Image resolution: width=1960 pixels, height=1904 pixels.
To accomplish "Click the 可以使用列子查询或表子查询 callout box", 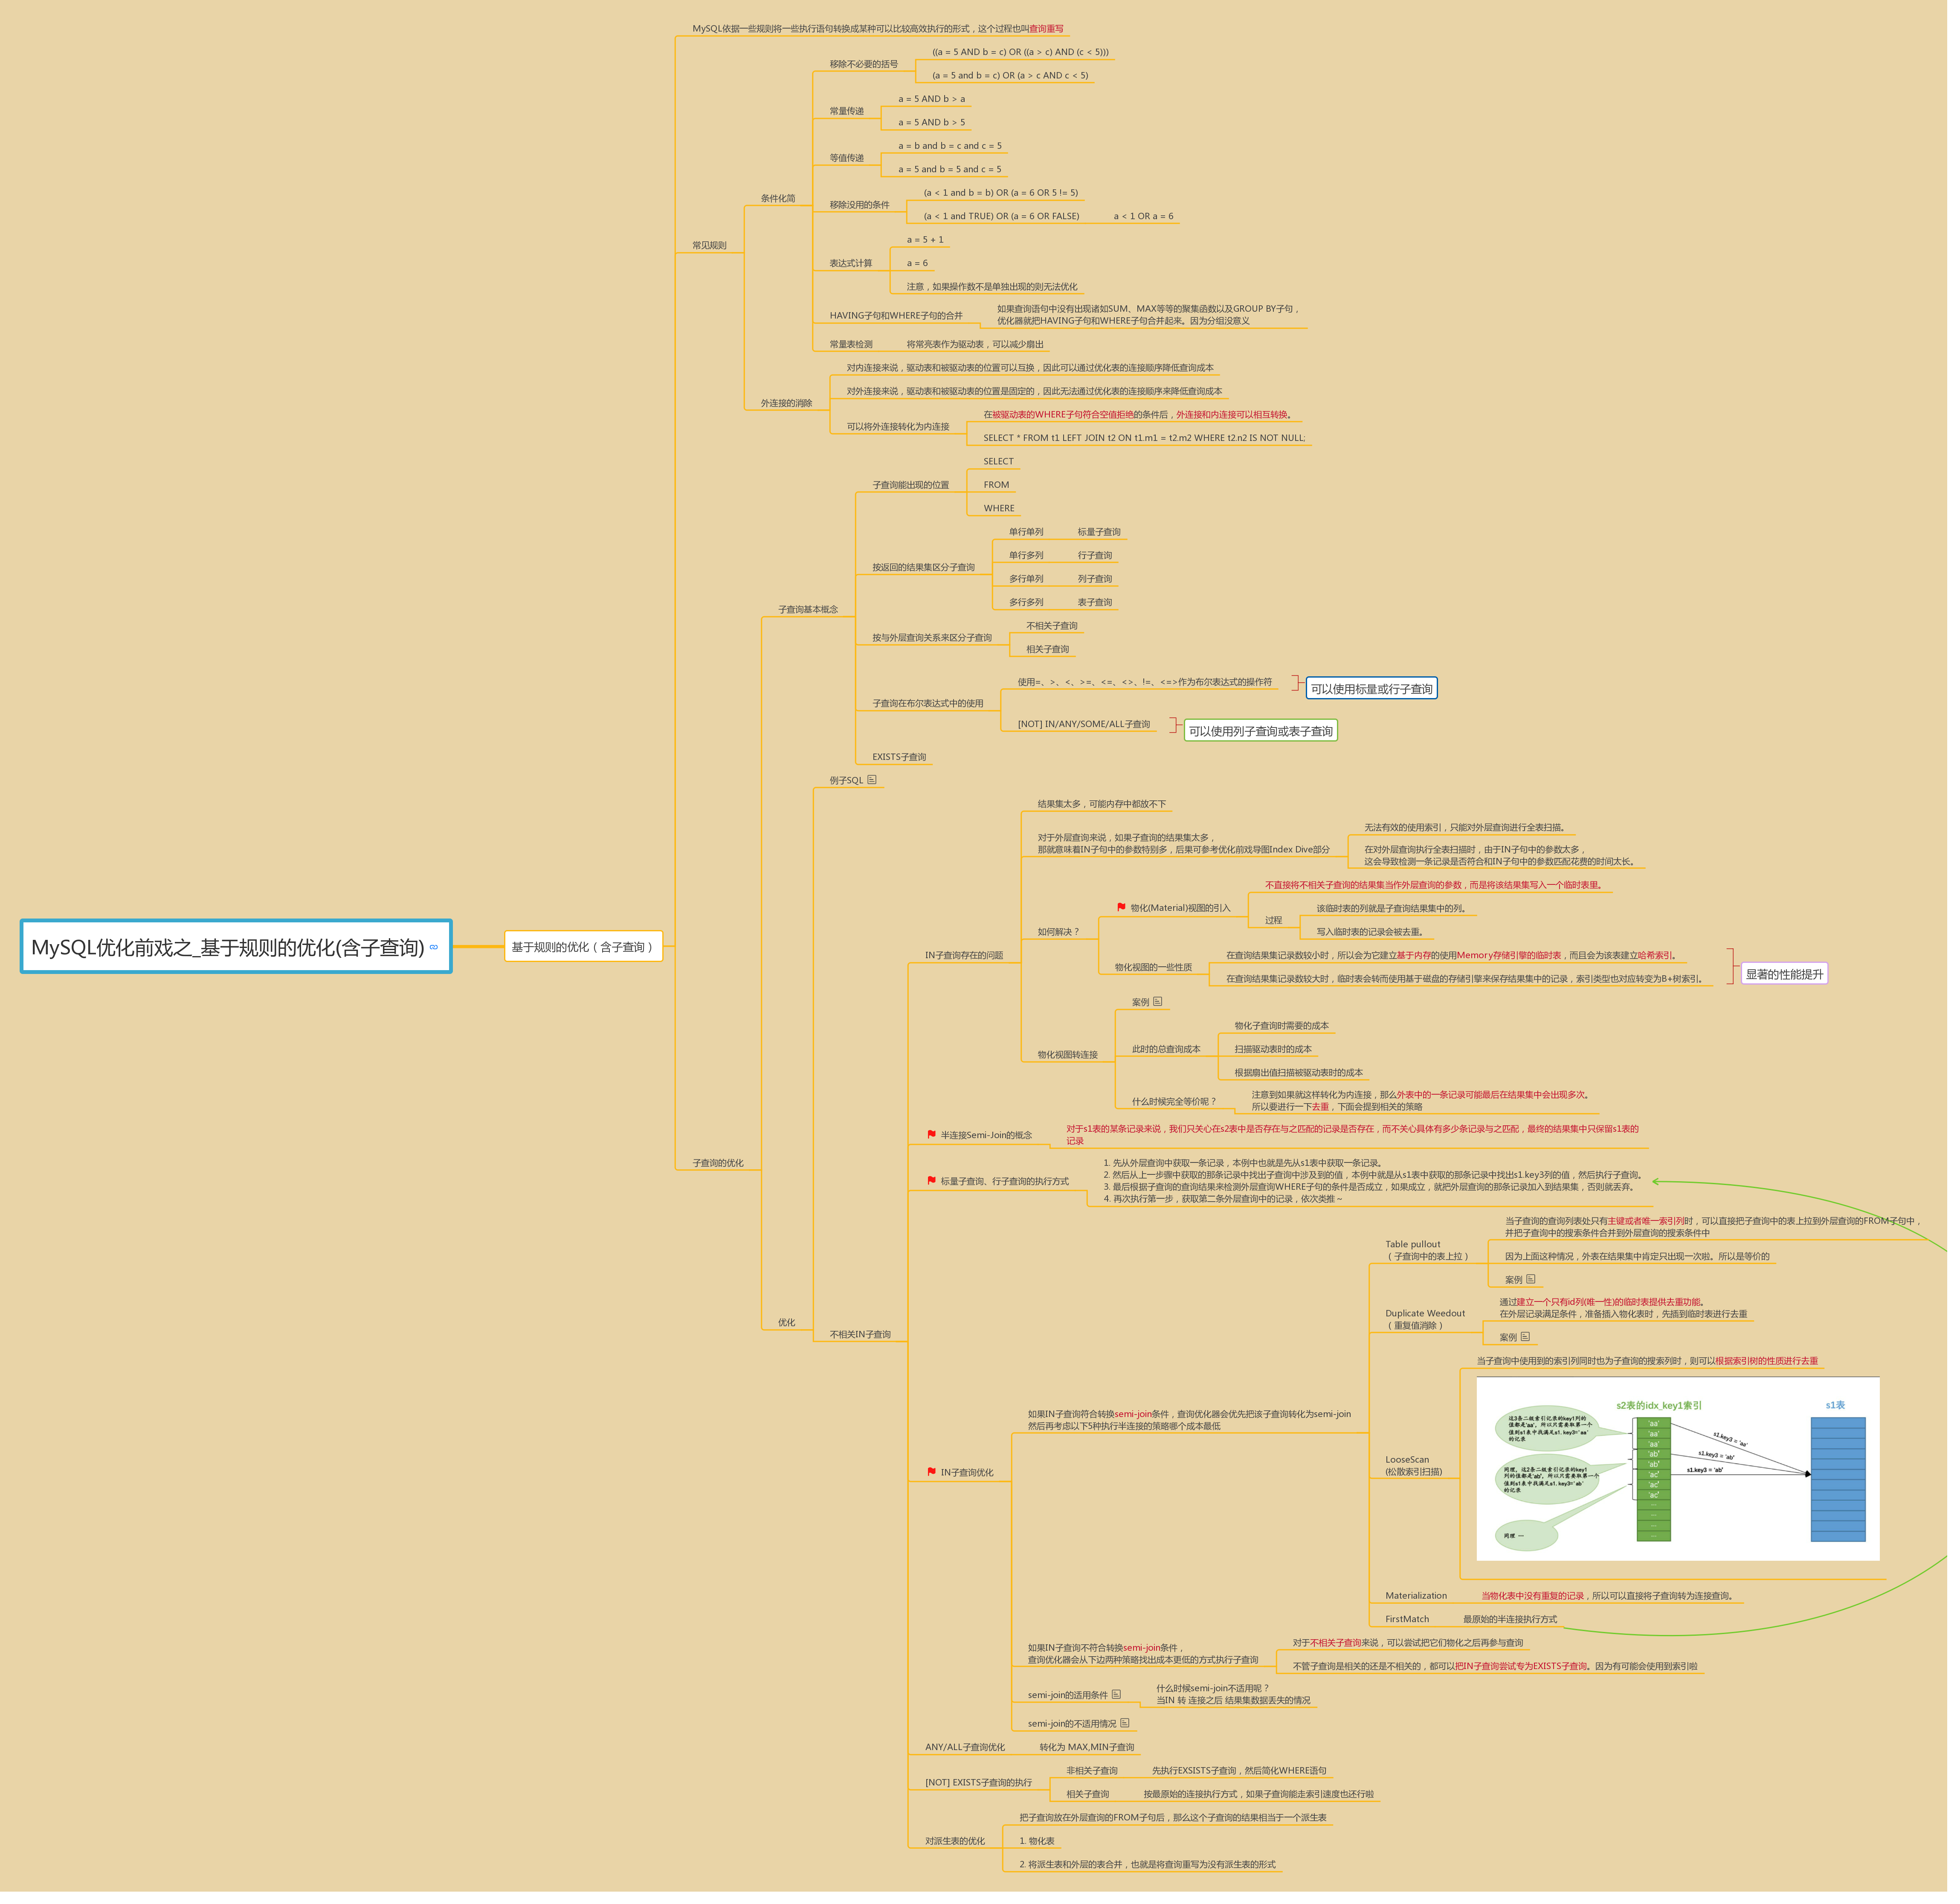I will point(1269,736).
